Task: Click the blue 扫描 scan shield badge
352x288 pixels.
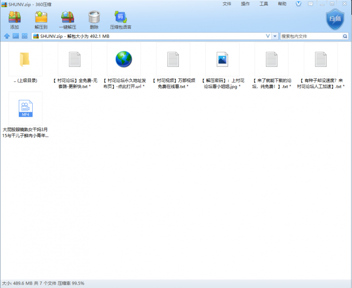Action: [334, 19]
